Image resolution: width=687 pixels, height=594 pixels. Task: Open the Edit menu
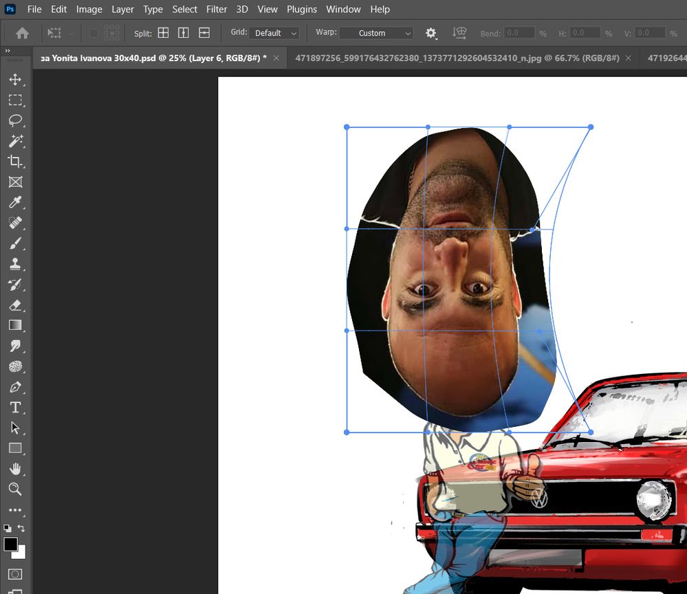[x=58, y=9]
